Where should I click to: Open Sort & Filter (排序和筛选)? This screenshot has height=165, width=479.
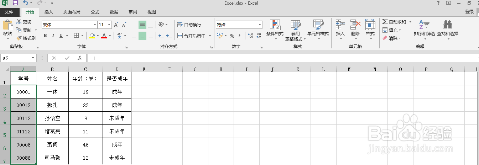pos(425,30)
